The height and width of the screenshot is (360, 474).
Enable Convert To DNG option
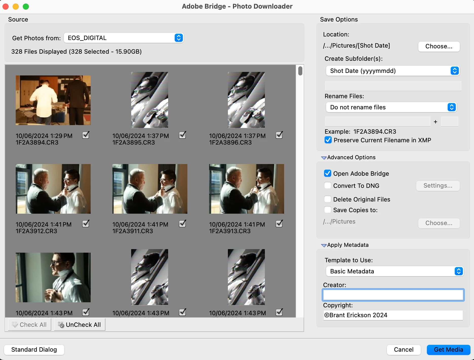coord(328,186)
